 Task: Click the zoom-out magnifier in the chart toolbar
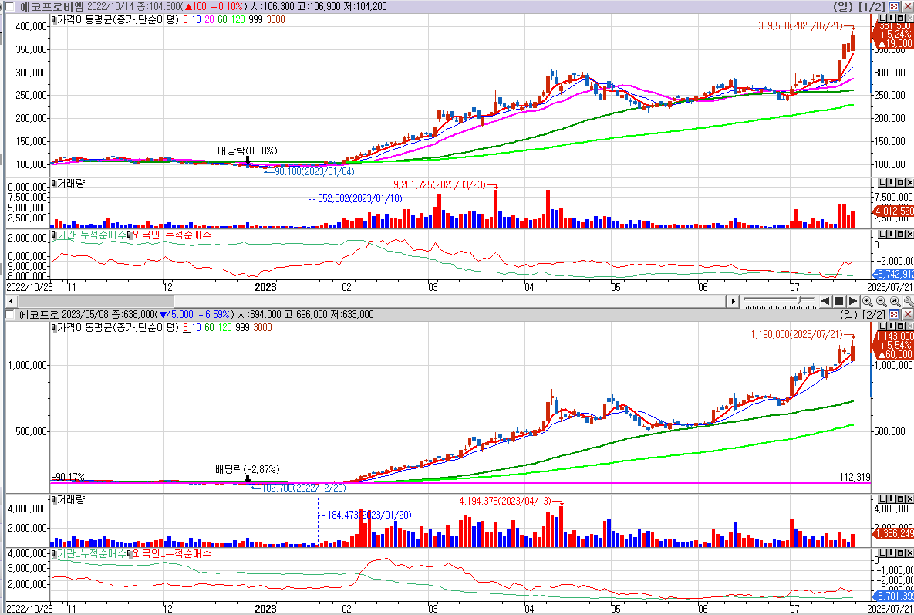[x=881, y=301]
